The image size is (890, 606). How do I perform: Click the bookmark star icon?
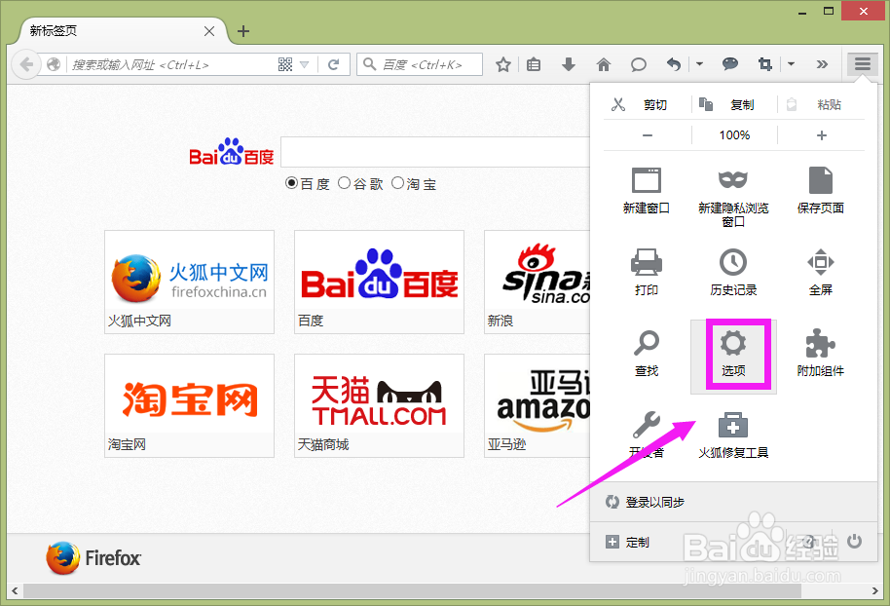point(502,64)
